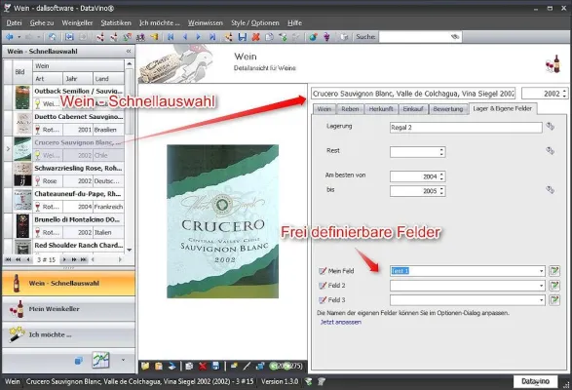Jump to first record toolbar arrow
572x390 pixels.
171,37
